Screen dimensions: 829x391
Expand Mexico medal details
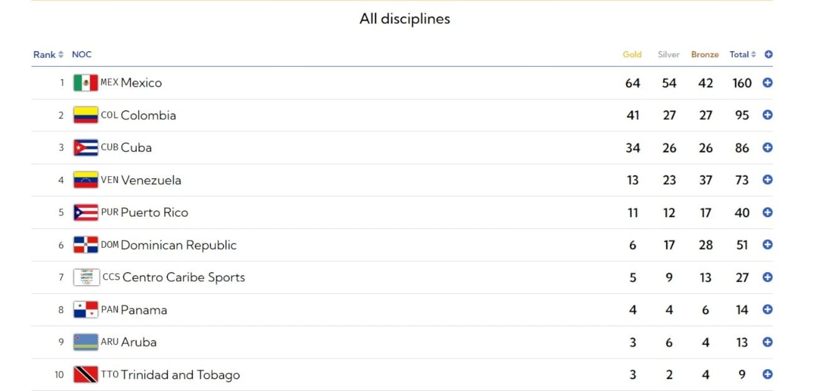pos(767,83)
